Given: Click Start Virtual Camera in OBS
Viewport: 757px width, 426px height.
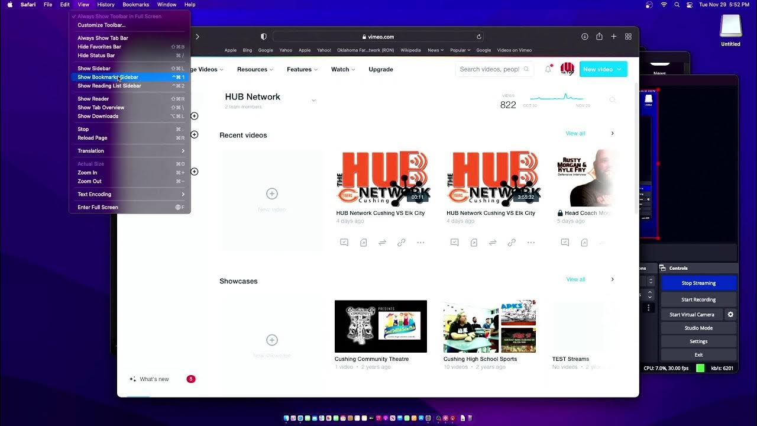Looking at the screenshot, I should pyautogui.click(x=692, y=315).
